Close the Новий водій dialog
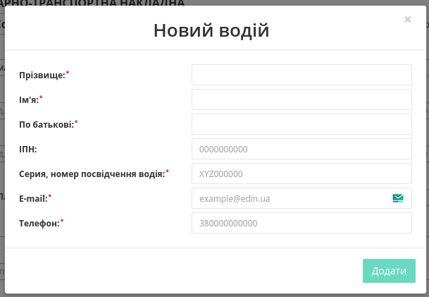Image resolution: width=429 pixels, height=297 pixels. click(408, 19)
